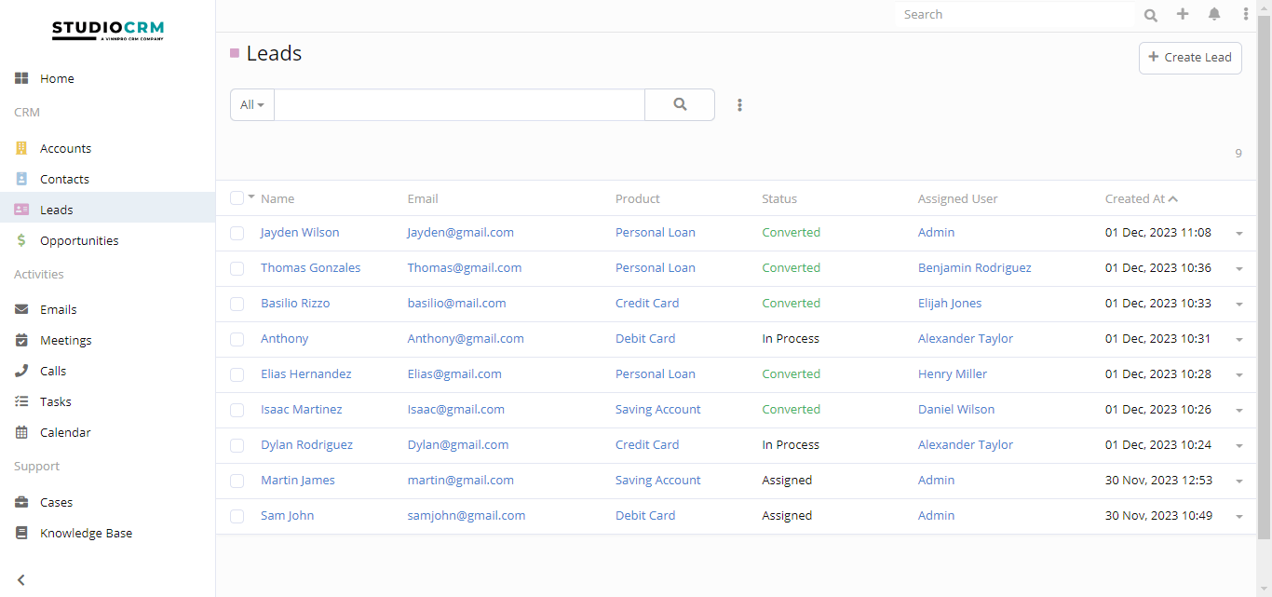
Task: Click the quick create plus icon
Action: 1183,14
